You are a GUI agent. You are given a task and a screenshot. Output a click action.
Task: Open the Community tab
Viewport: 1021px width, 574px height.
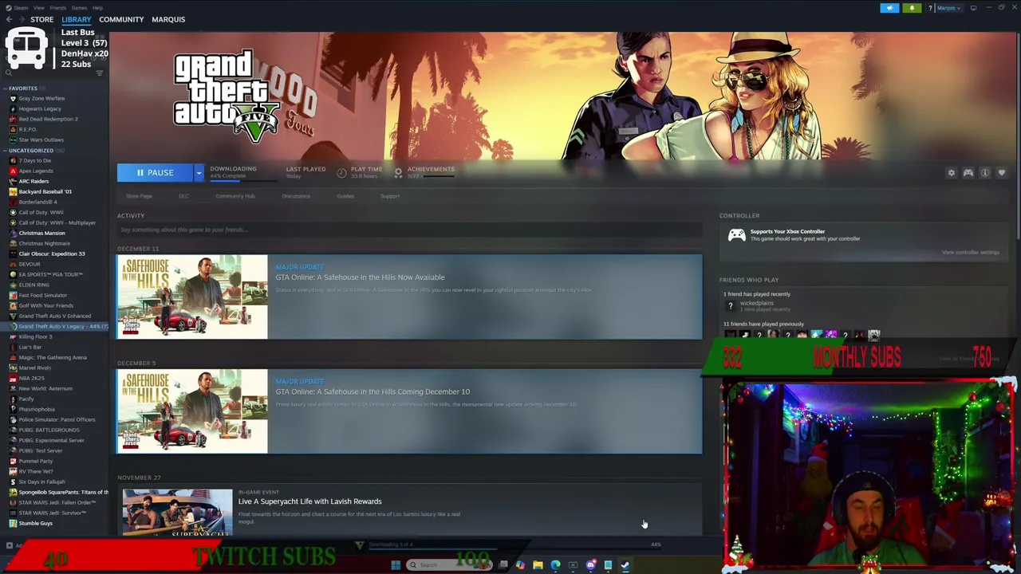[121, 19]
